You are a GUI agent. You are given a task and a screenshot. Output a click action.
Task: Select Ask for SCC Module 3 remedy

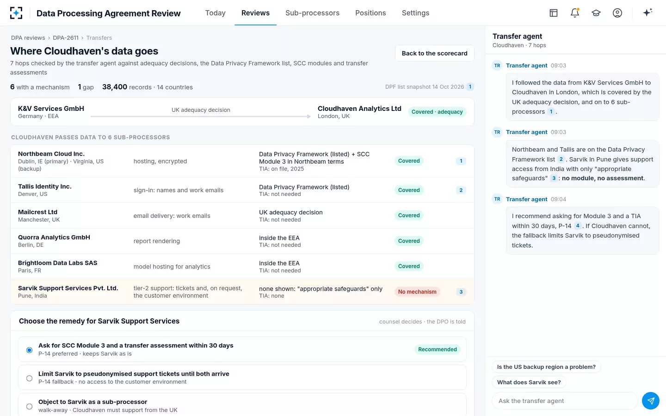[29, 350]
